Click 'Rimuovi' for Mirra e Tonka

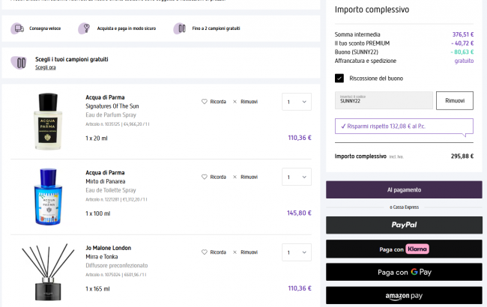pyautogui.click(x=249, y=252)
